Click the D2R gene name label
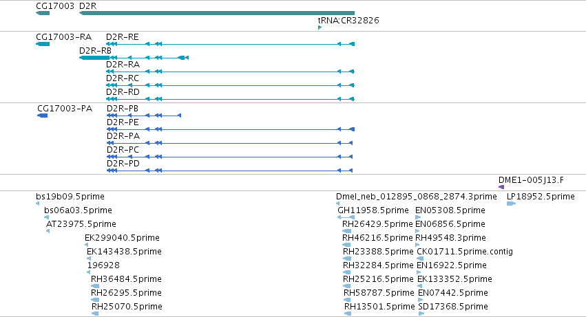 click(88, 6)
